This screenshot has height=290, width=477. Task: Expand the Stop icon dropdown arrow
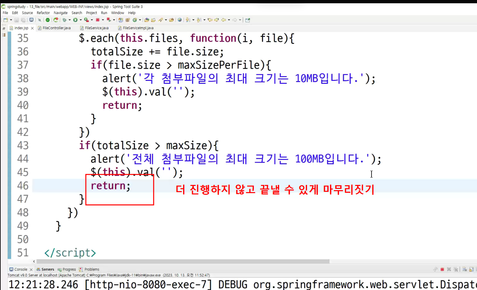103,20
